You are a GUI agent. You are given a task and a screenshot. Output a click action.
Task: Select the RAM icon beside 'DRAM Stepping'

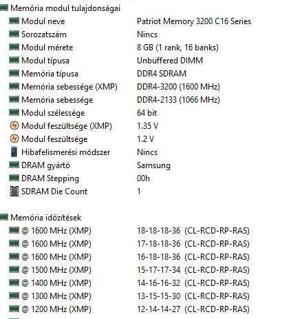(14, 178)
